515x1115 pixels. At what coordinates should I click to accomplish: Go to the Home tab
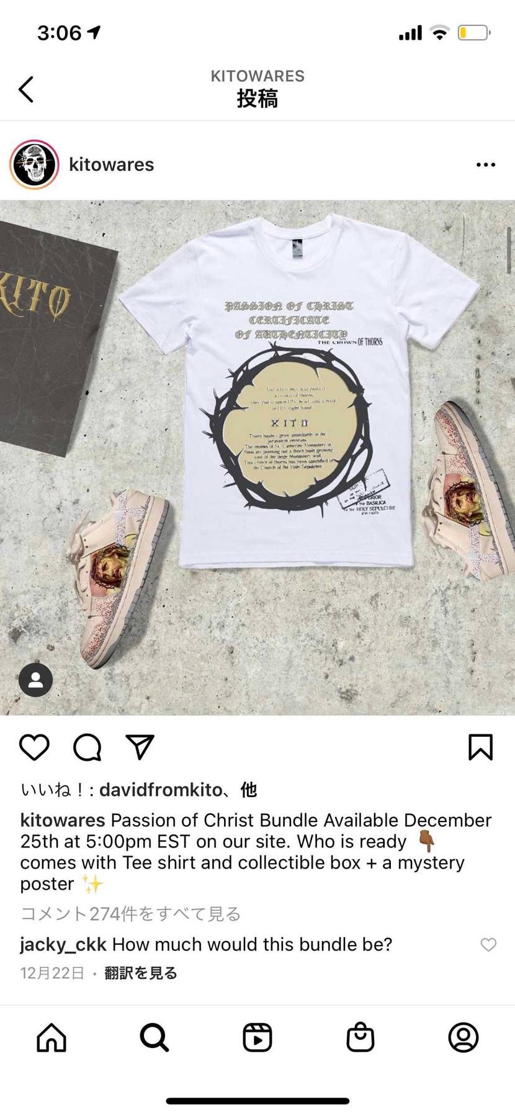52,1037
